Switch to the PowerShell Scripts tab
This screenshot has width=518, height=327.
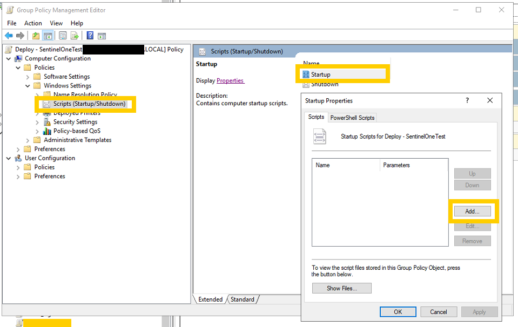click(x=352, y=118)
